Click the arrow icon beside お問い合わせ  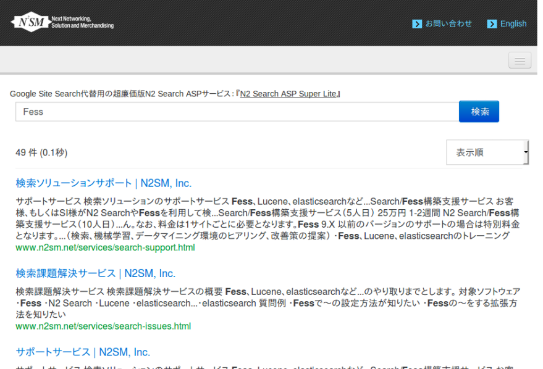pos(417,24)
